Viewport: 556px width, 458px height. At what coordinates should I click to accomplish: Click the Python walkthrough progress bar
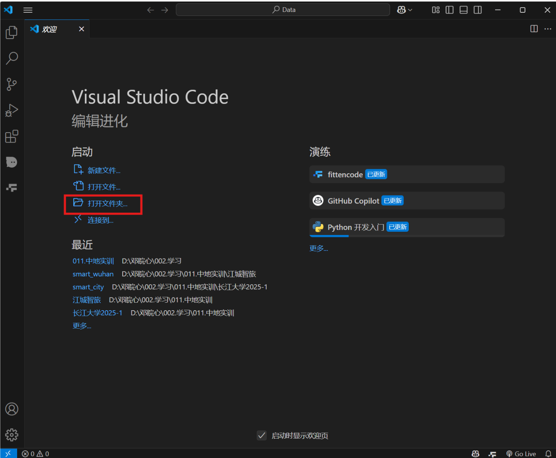coord(407,236)
